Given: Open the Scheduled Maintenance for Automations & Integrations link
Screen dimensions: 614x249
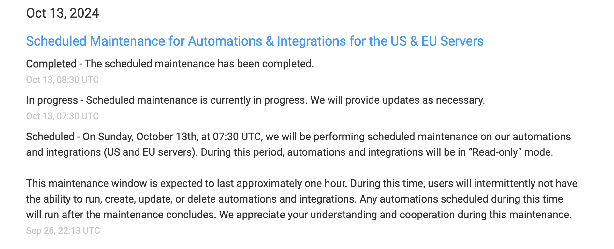Looking at the screenshot, I should click(255, 41).
